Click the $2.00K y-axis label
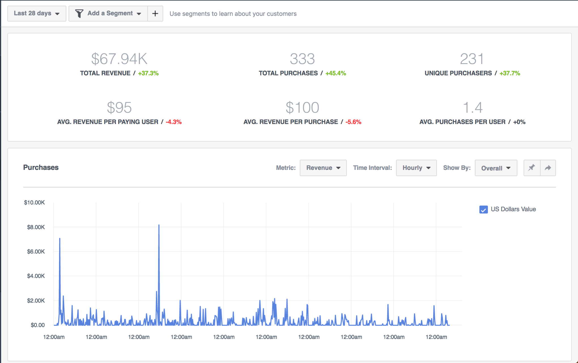 36,300
